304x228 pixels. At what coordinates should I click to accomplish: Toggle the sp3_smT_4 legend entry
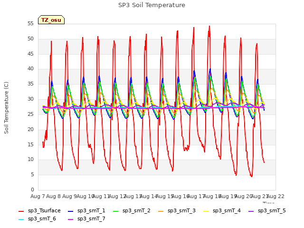[222, 211]
